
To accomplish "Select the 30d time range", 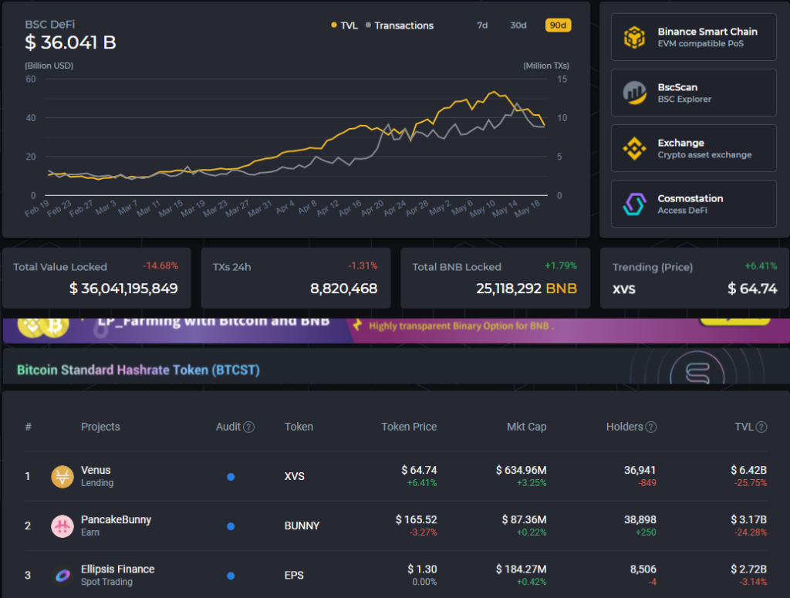I will pos(518,25).
